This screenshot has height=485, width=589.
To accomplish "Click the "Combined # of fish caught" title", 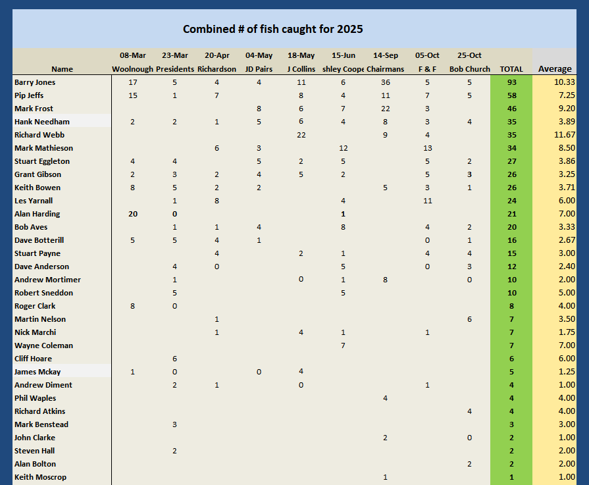I will [x=272, y=29].
